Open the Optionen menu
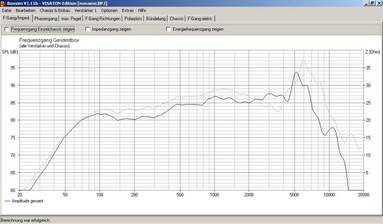Image resolution: width=383 pixels, height=224 pixels. pyautogui.click(x=108, y=10)
